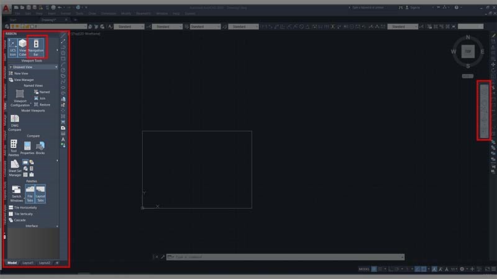Viewport: 497px width, 279px height.
Task: Click N on the ViewCube compass
Action: [x=468, y=37]
